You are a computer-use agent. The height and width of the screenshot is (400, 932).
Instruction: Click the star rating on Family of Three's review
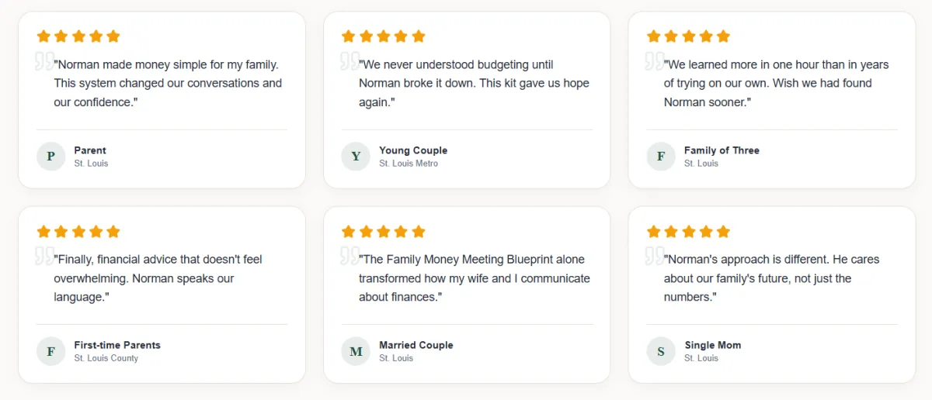click(689, 36)
